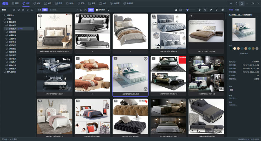The image size is (261, 141).
Task: Open the 灯光 tab
Action: [81, 3]
